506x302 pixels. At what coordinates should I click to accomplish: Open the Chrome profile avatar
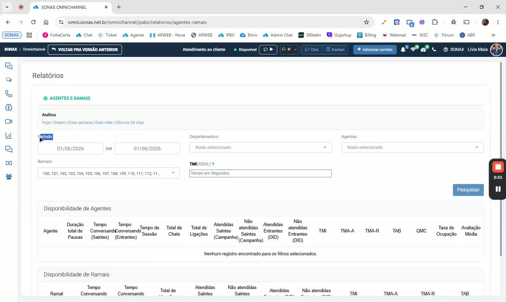[485, 22]
